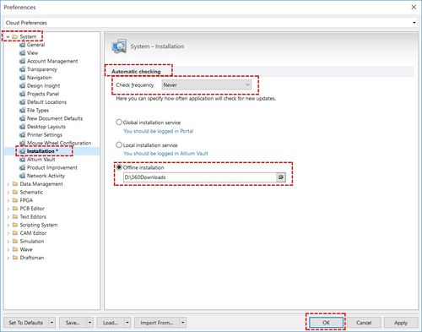Select the Installation tree item
Image resolution: width=422 pixels, height=332 pixels.
[x=42, y=151]
